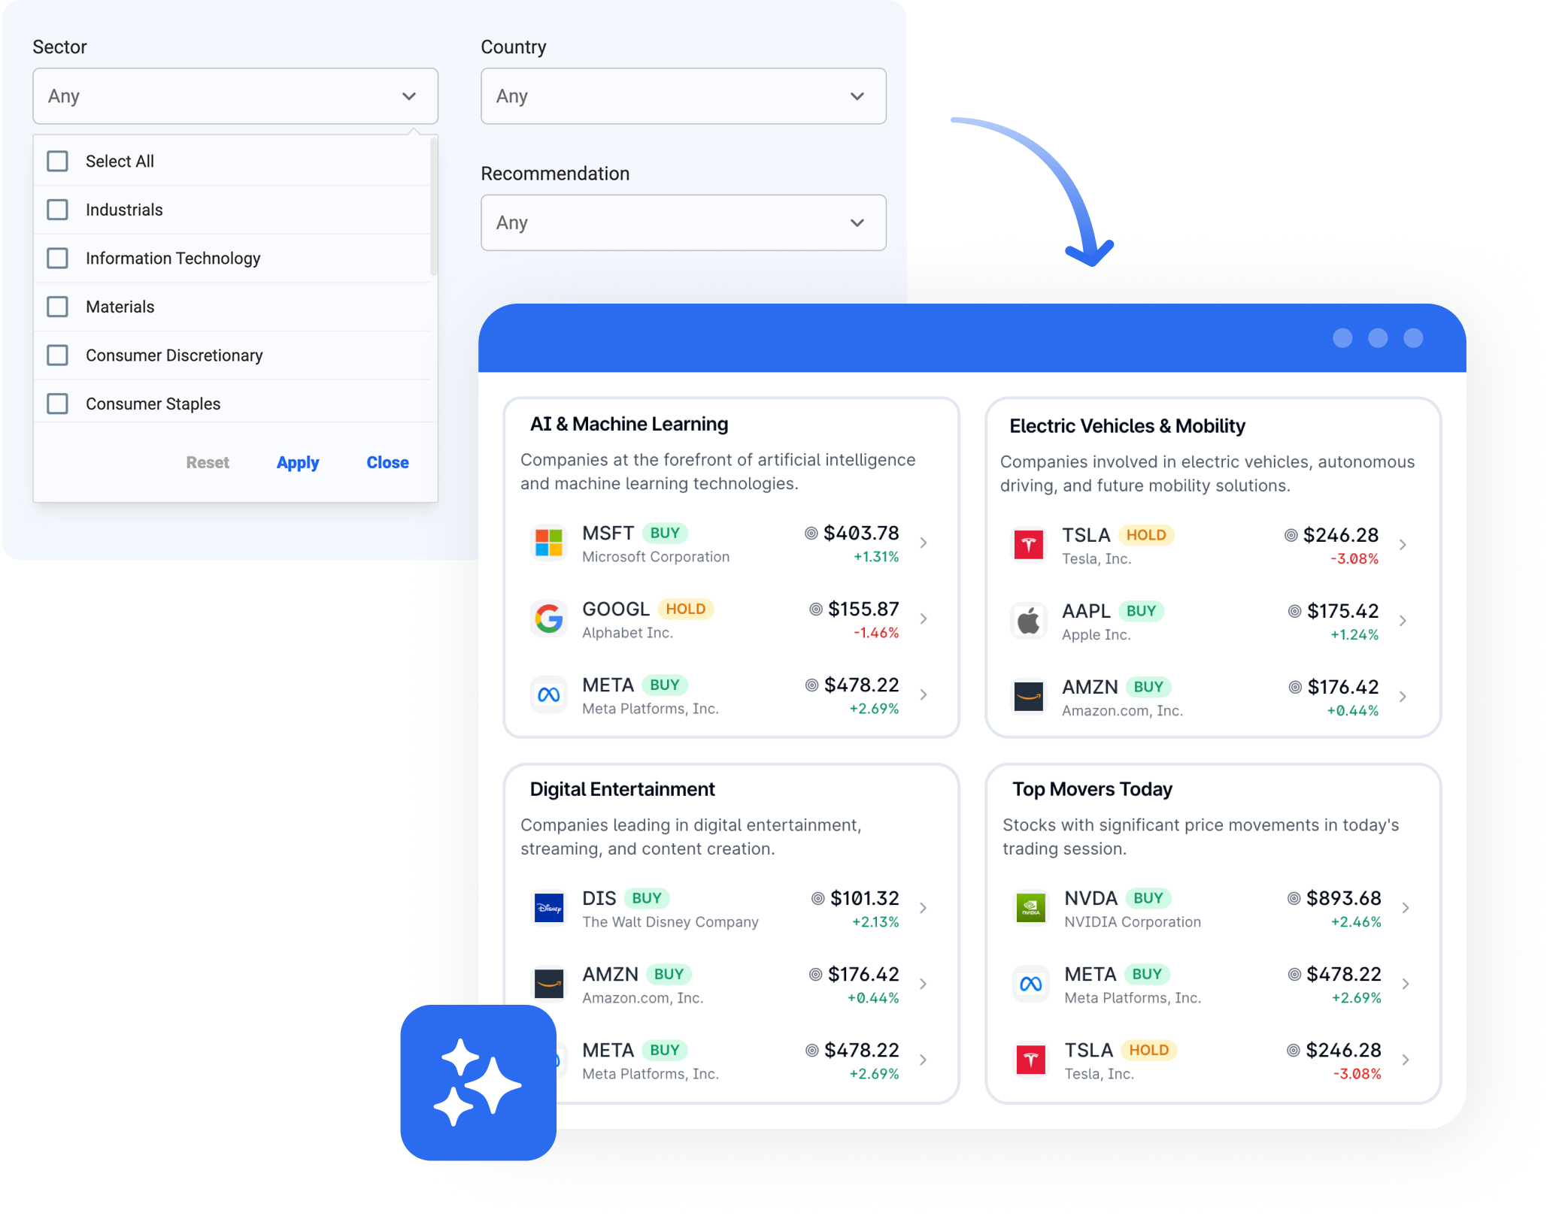1553x1219 pixels.
Task: Click the blue AI sparkles icon tile
Action: pos(478,1082)
